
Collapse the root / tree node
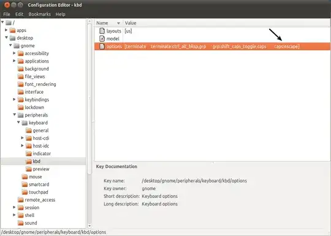2,22
